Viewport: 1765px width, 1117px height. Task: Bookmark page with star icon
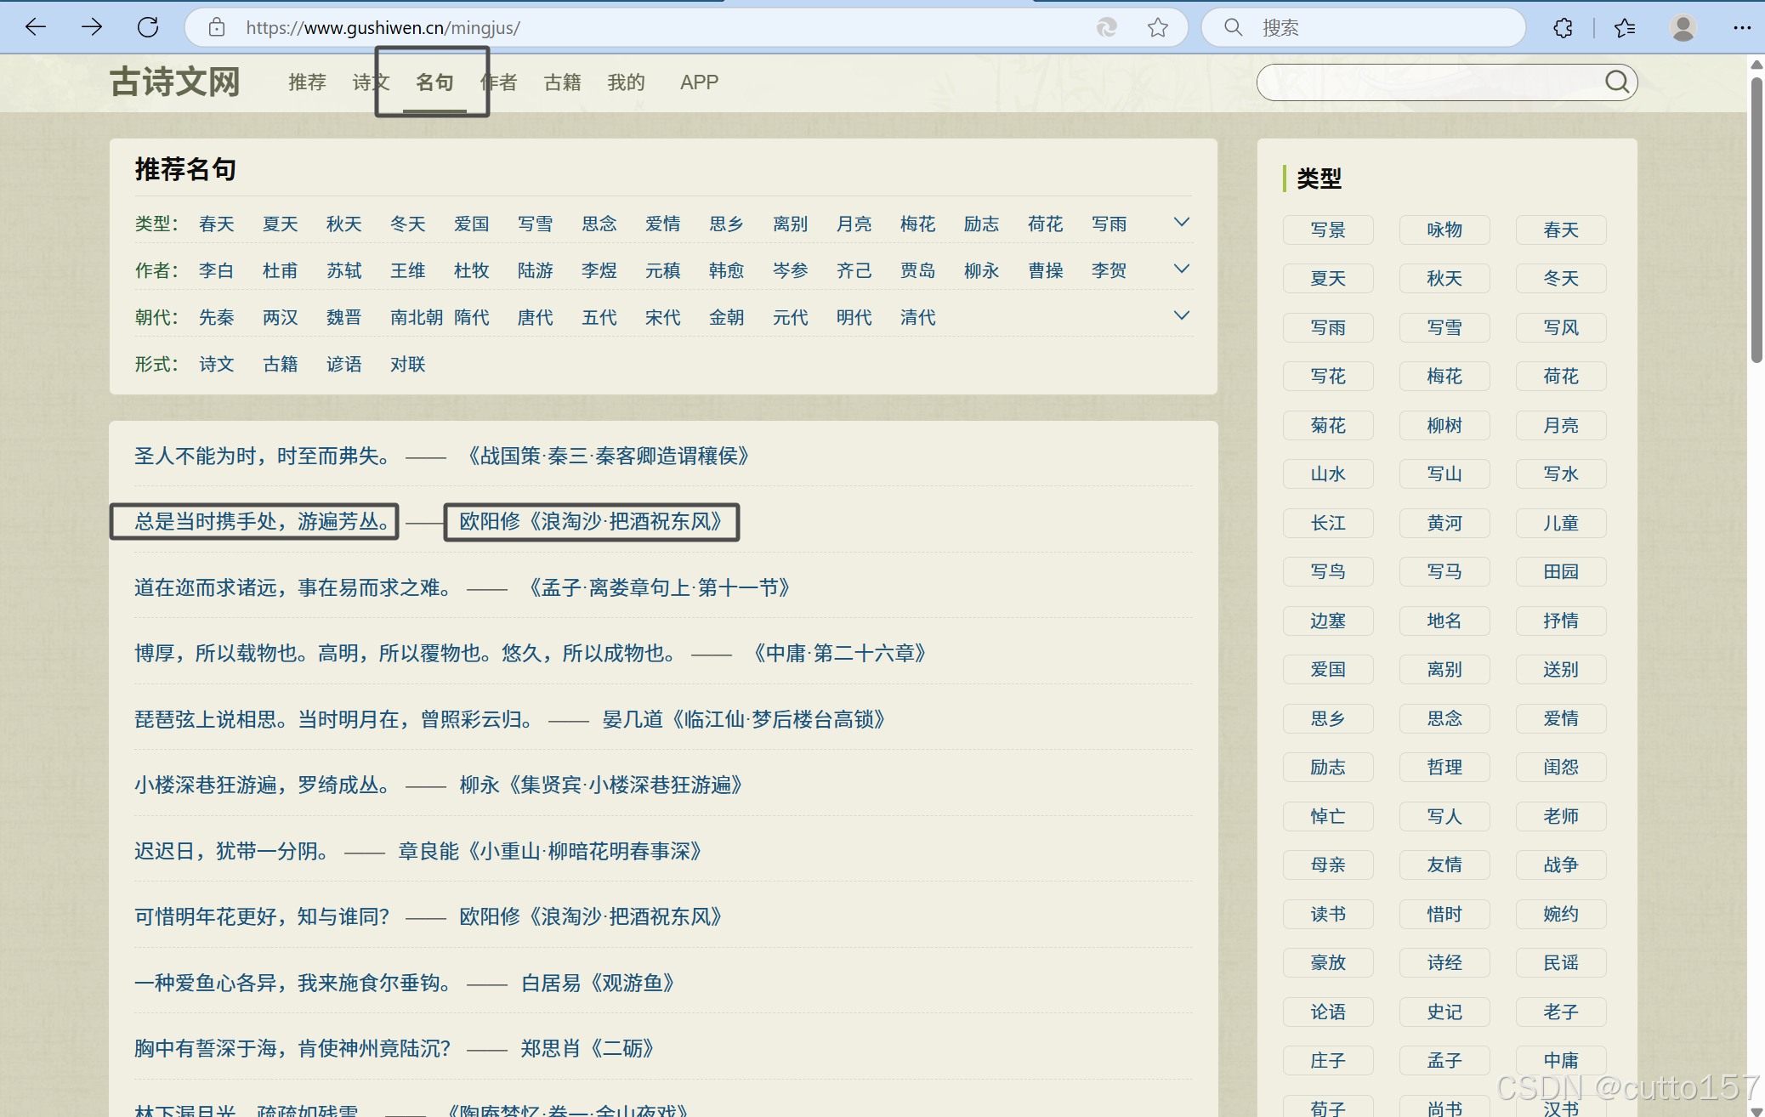tap(1157, 27)
